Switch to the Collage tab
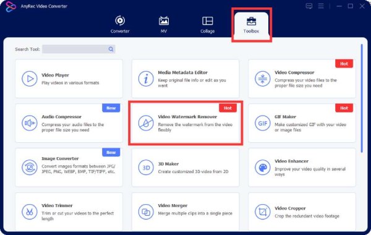The image size is (371, 235). tap(208, 24)
